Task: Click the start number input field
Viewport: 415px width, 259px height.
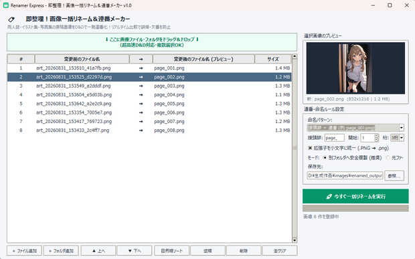Action: click(367, 138)
